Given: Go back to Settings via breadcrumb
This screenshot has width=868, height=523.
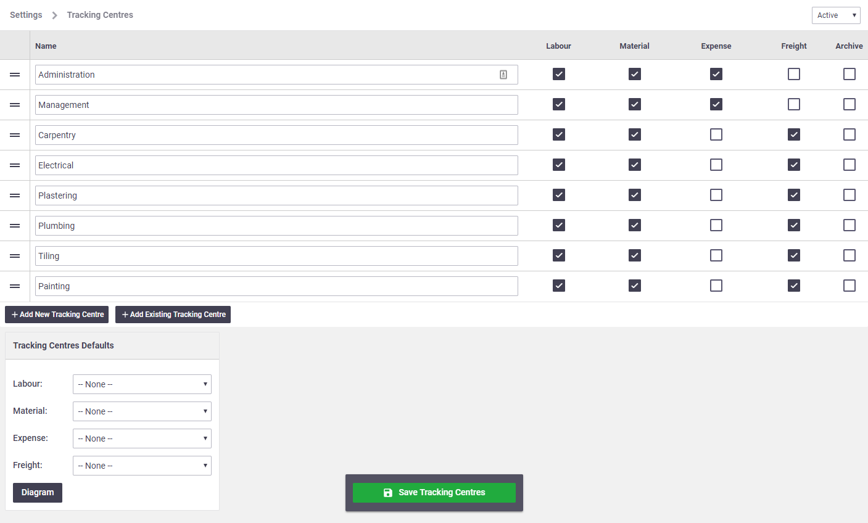Looking at the screenshot, I should click(x=26, y=15).
